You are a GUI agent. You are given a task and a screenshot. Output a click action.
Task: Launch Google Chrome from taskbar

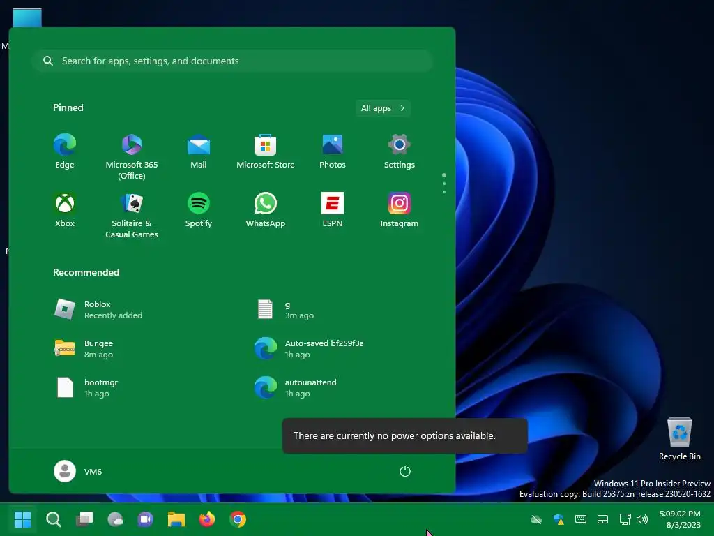(238, 519)
